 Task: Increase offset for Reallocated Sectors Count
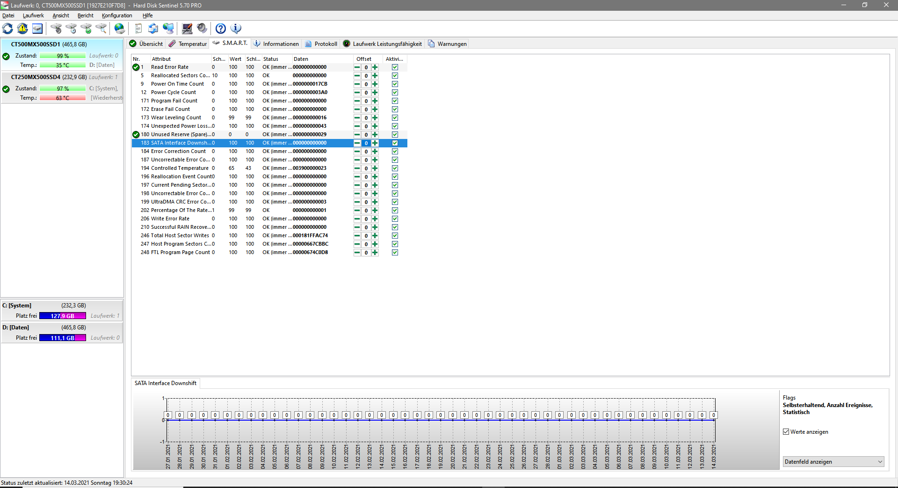click(375, 76)
